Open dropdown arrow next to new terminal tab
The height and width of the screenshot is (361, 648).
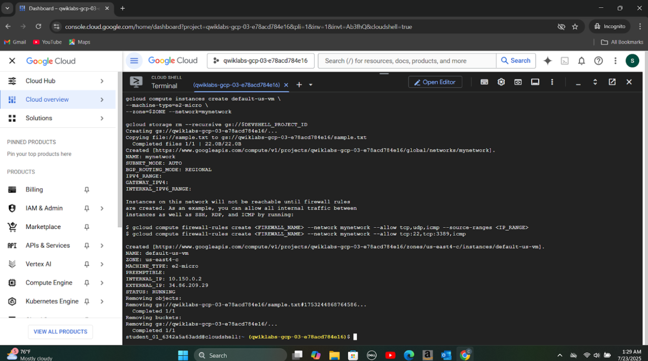tap(311, 85)
